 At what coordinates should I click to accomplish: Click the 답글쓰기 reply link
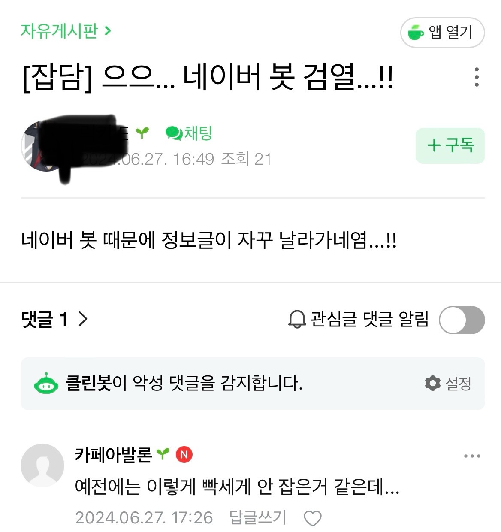(x=257, y=518)
